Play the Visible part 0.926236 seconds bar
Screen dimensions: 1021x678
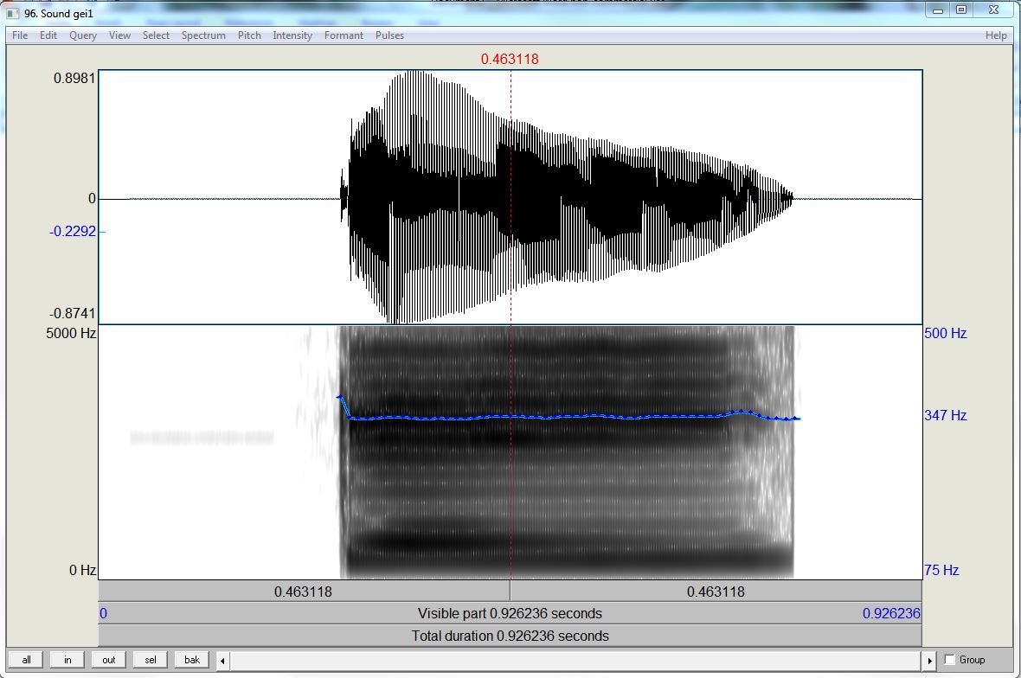pos(510,614)
